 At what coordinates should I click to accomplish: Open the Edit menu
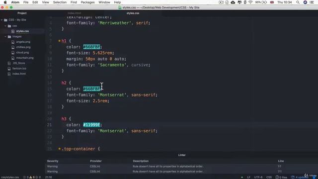pyautogui.click(x=35, y=2)
